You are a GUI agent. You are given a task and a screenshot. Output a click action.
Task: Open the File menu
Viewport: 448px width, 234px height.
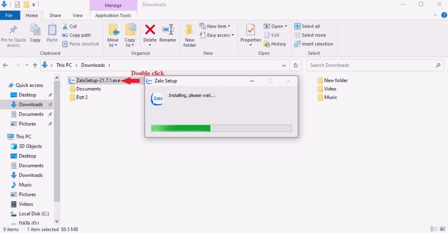point(9,16)
